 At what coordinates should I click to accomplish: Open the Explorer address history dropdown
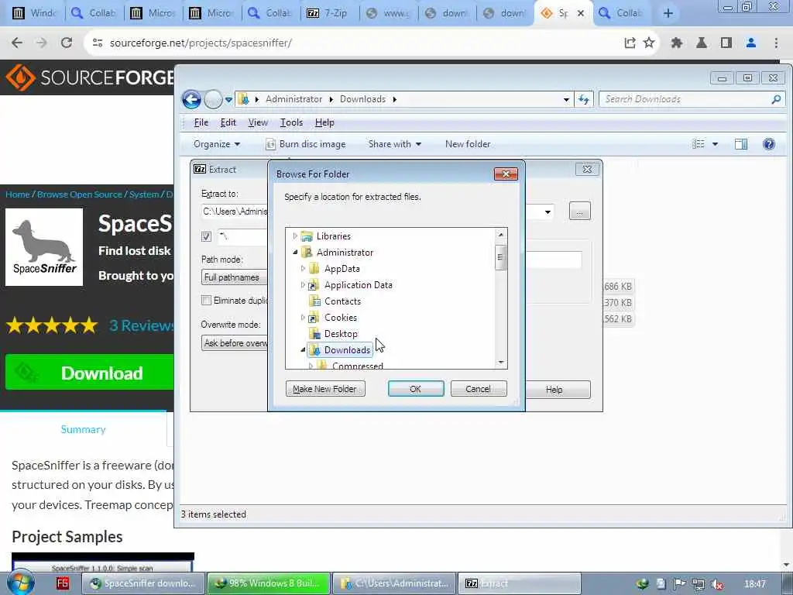click(566, 99)
